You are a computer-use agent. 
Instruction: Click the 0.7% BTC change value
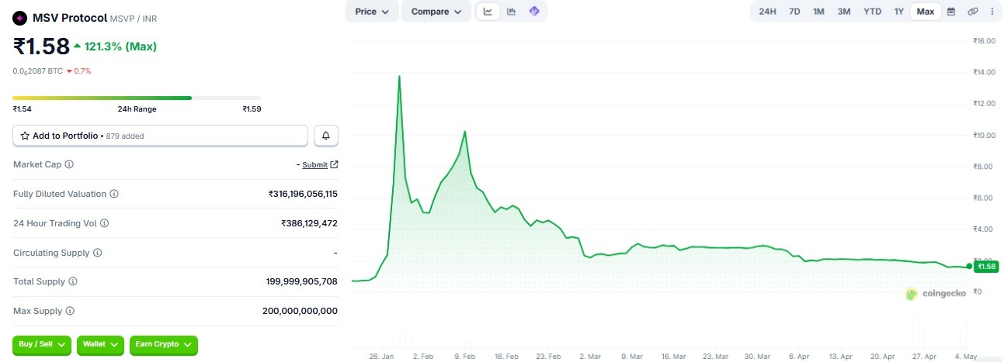tap(82, 71)
